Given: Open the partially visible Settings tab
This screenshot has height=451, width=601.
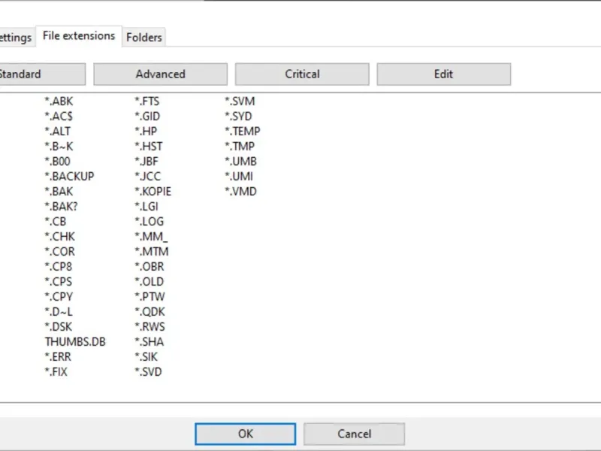Looking at the screenshot, I should [16, 38].
